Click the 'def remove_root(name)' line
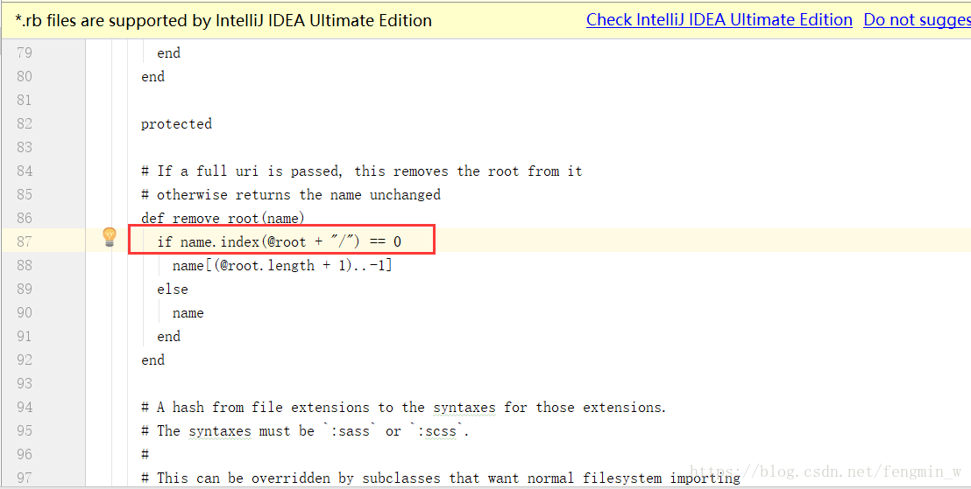This screenshot has width=971, height=489. (223, 218)
